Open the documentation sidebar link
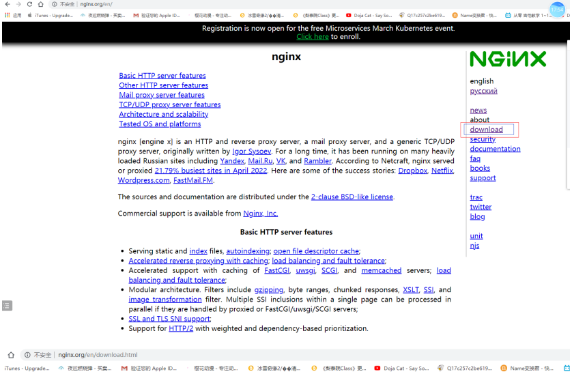This screenshot has width=572, height=374. [x=495, y=149]
